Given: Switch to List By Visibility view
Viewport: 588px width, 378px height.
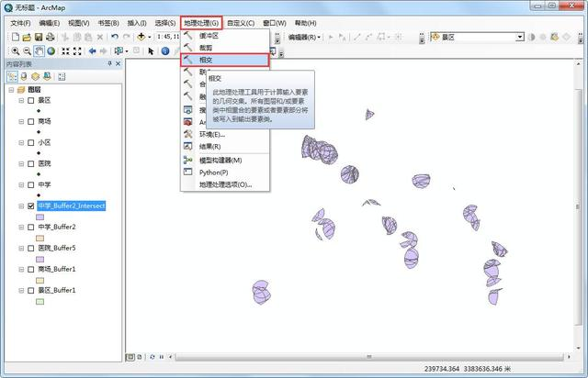Looking at the screenshot, I should click(35, 77).
